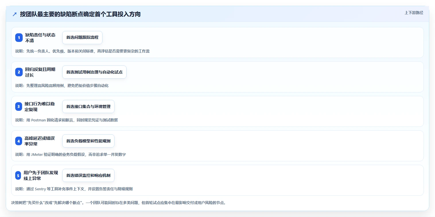Click the footer paragraph starting 决策树把

point(119,203)
